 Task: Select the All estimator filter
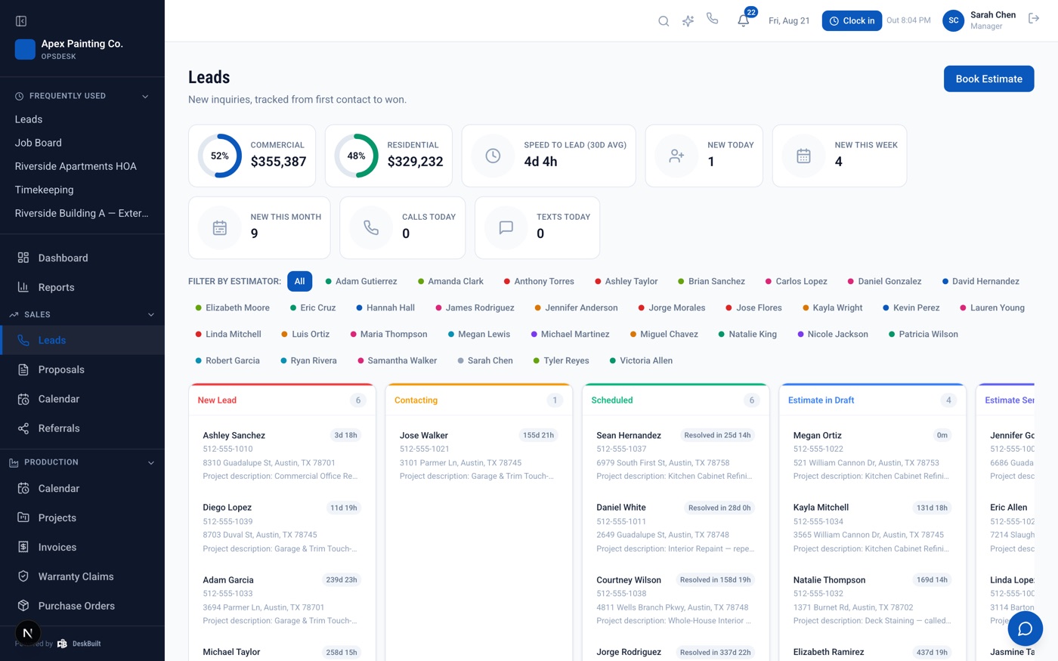tap(300, 281)
